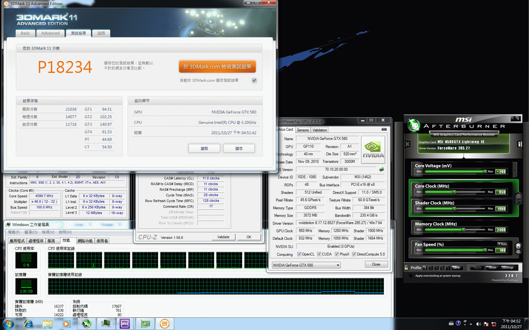529x330 pixels.
Task: Click the GPU-Z BIOS save chip icon
Action: [382, 169]
